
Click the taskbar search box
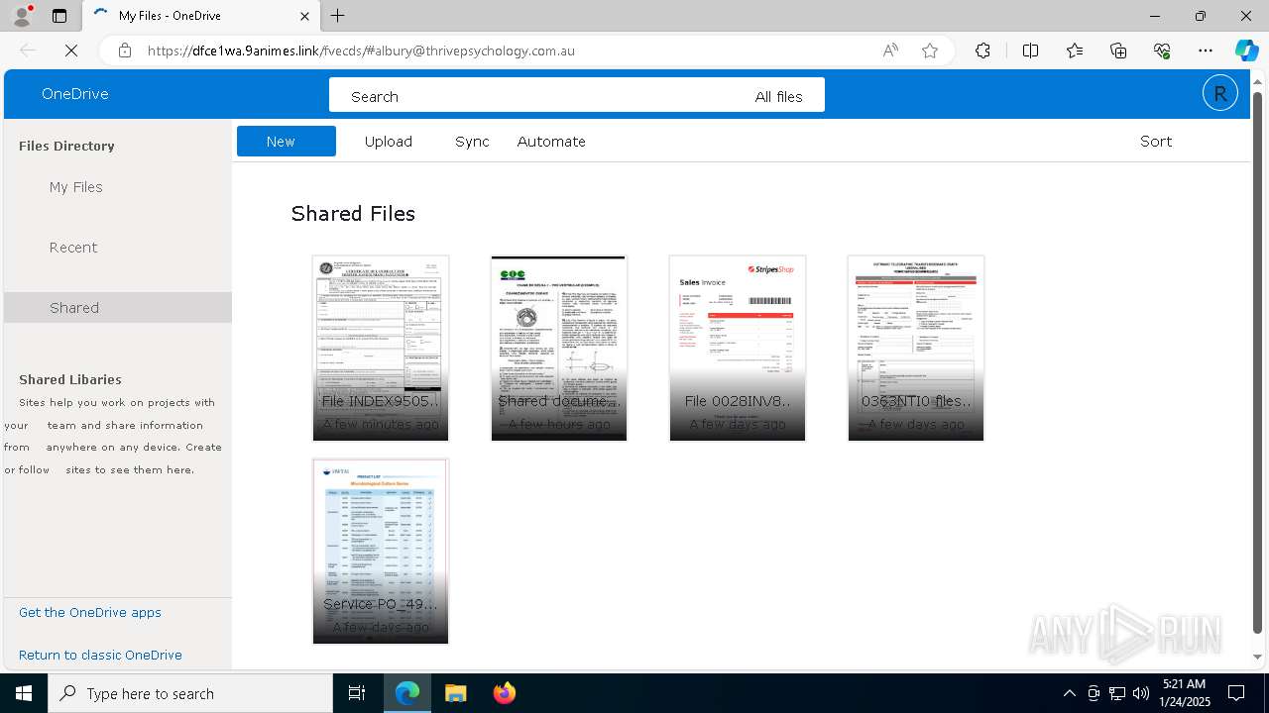coord(190,693)
